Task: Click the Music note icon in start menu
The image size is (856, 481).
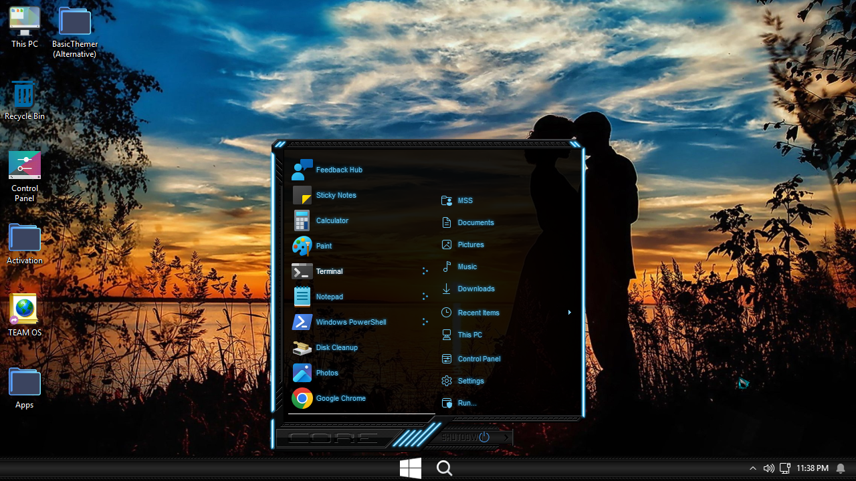Action: [x=447, y=267]
